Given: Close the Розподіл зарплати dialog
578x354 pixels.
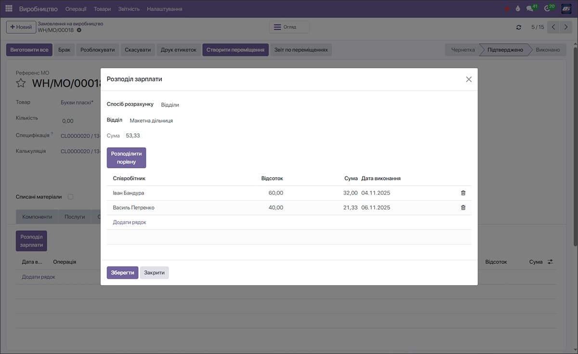Looking at the screenshot, I should point(468,79).
